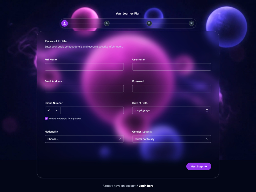Click the Your Journey Plan heading
This screenshot has width=256, height=192.
128,14
